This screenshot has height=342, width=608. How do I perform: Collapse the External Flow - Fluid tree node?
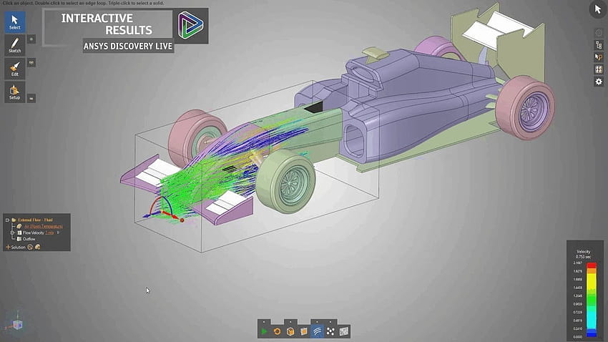[x=7, y=220]
